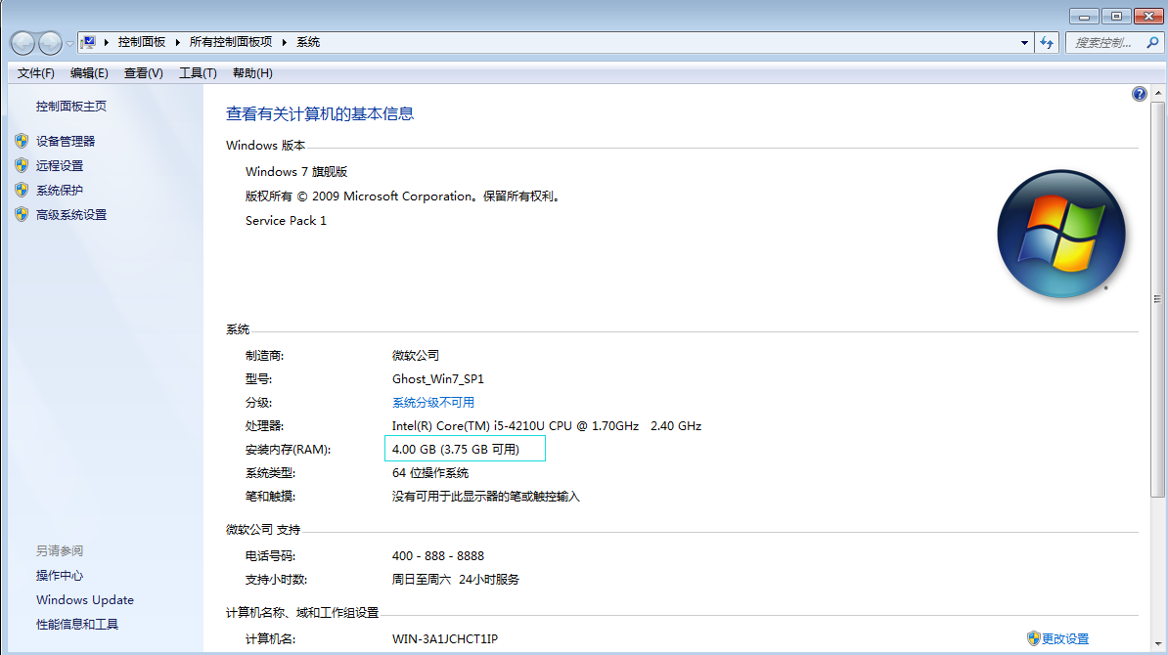Screen dimensions: 1168x655
Task: Click the refresh button beside address bar
Action: [x=1047, y=42]
